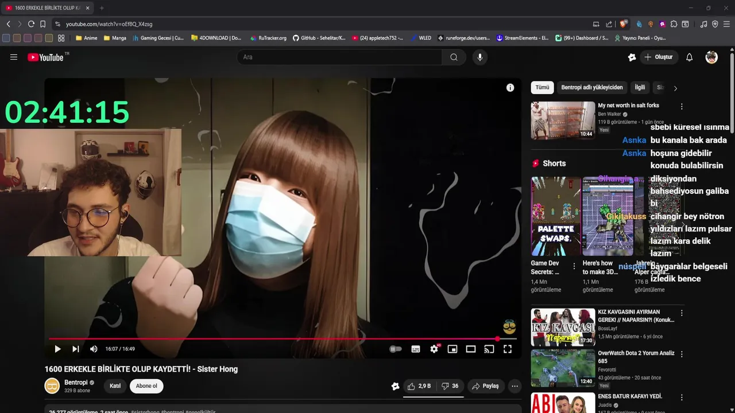Screen dimensions: 735x413
Task: Open the 'Here's how to make 3D' short
Action: click(x=608, y=216)
